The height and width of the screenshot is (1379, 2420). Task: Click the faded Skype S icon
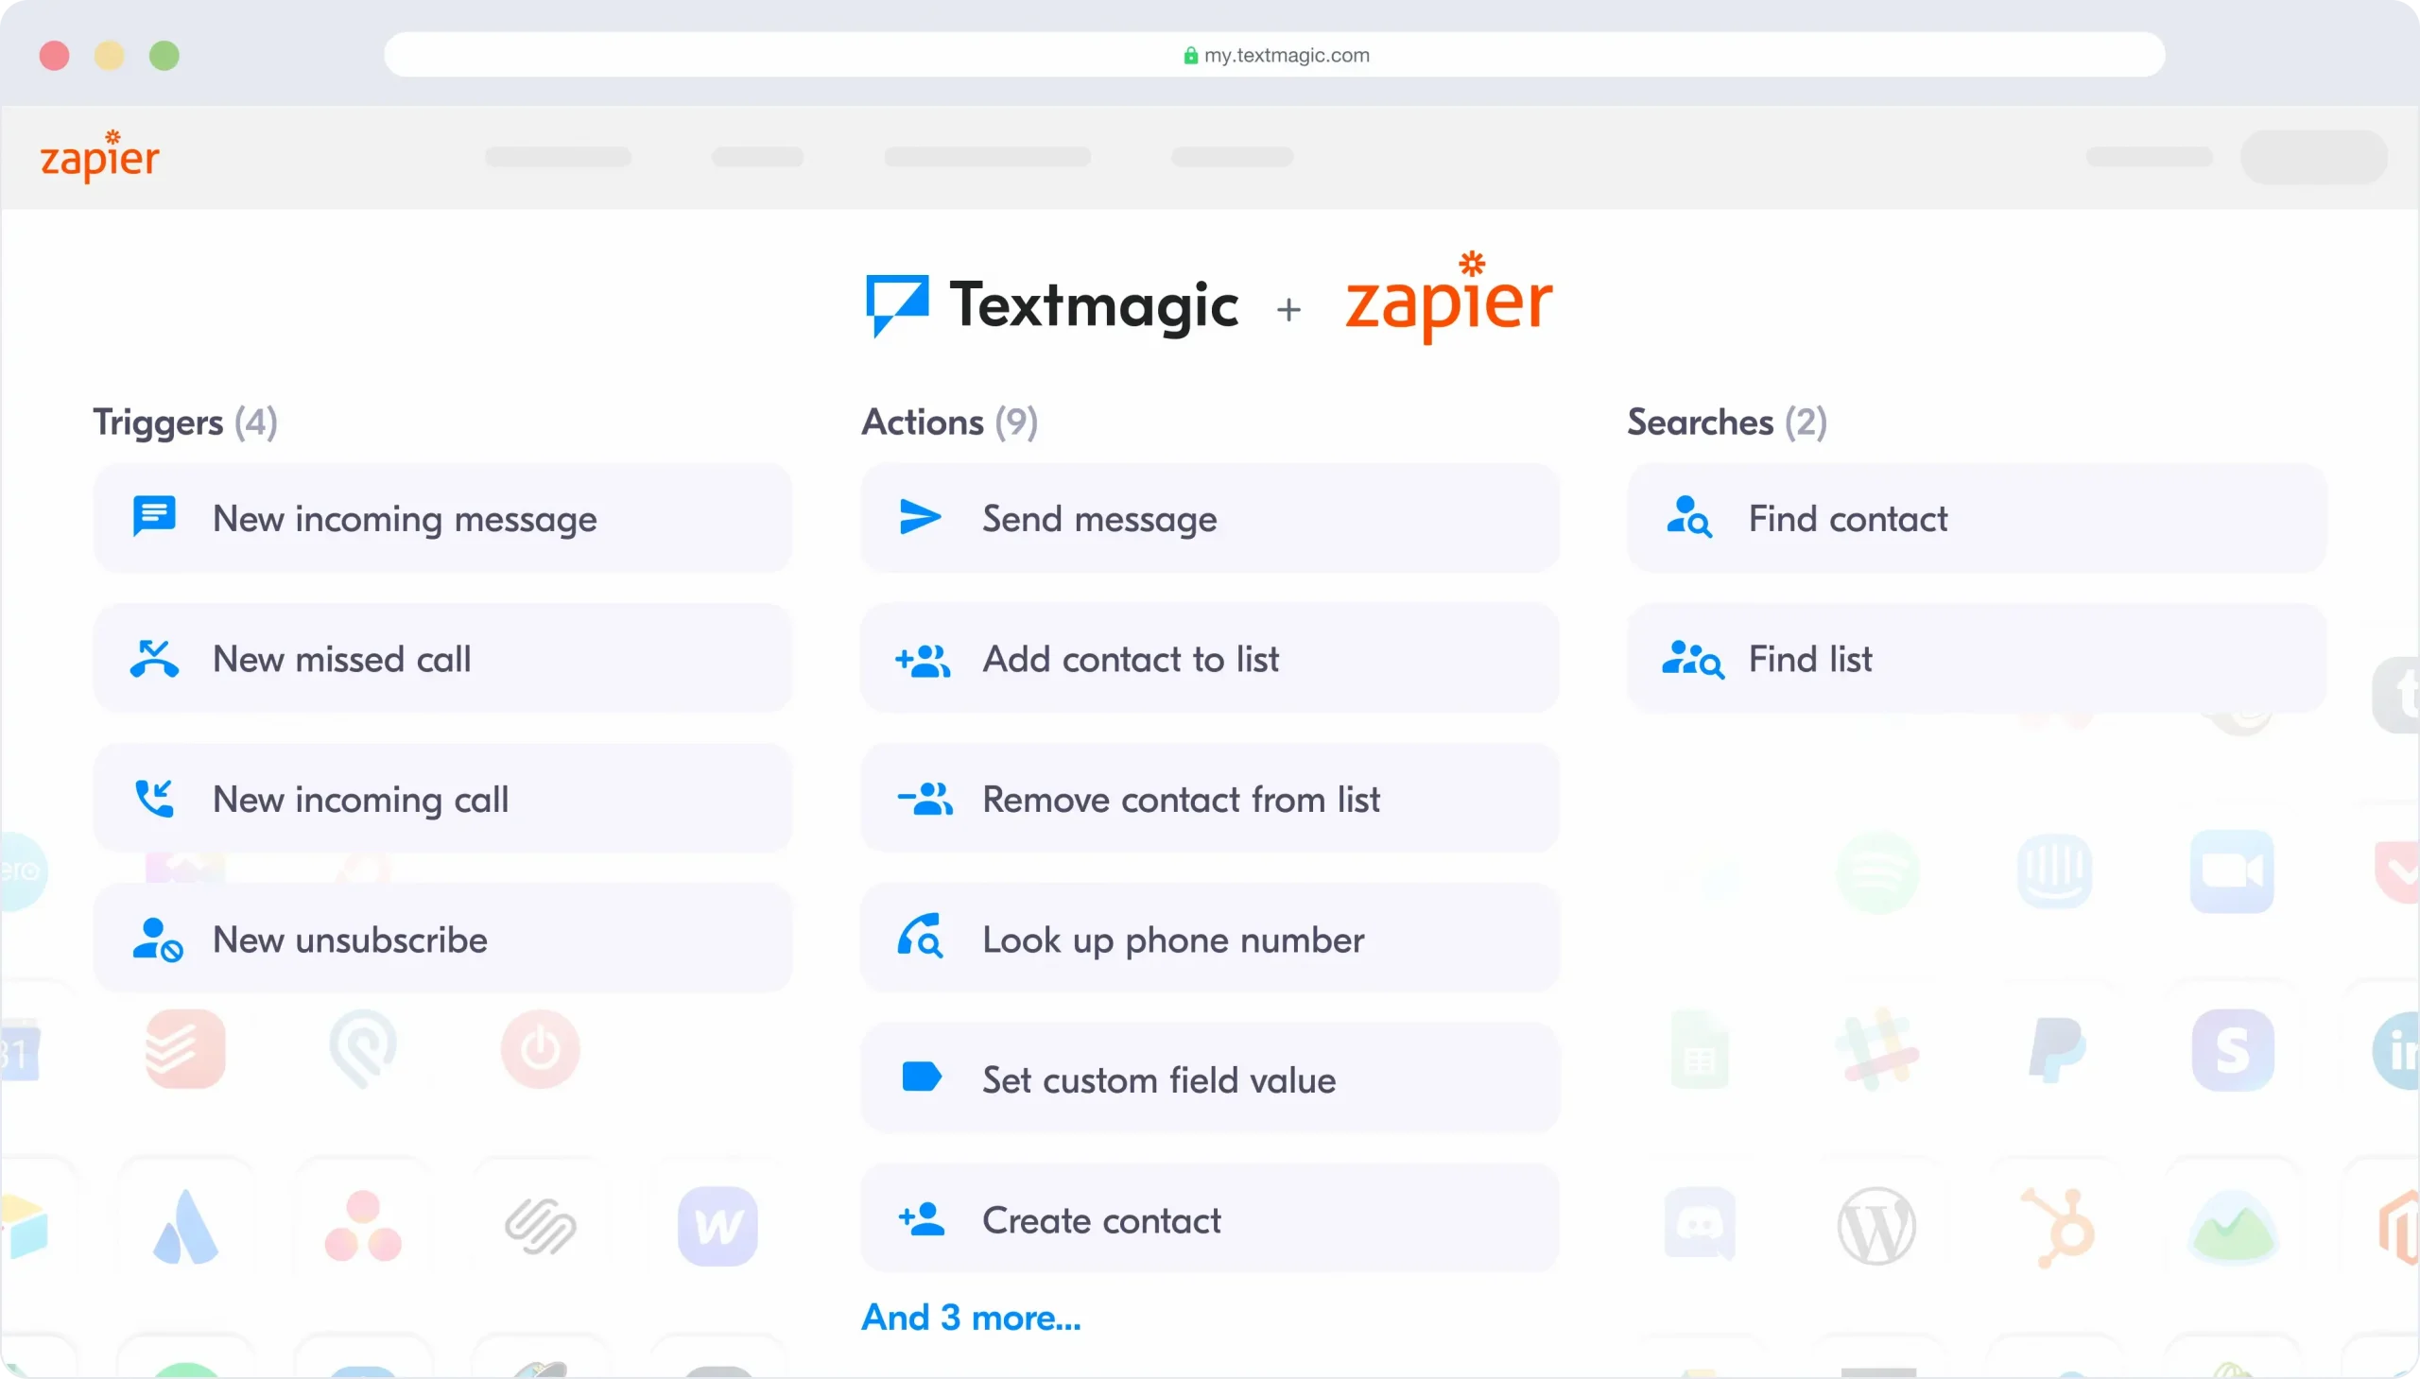[2232, 1049]
